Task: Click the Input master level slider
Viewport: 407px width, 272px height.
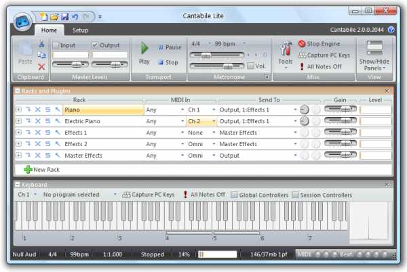Action: click(71, 64)
